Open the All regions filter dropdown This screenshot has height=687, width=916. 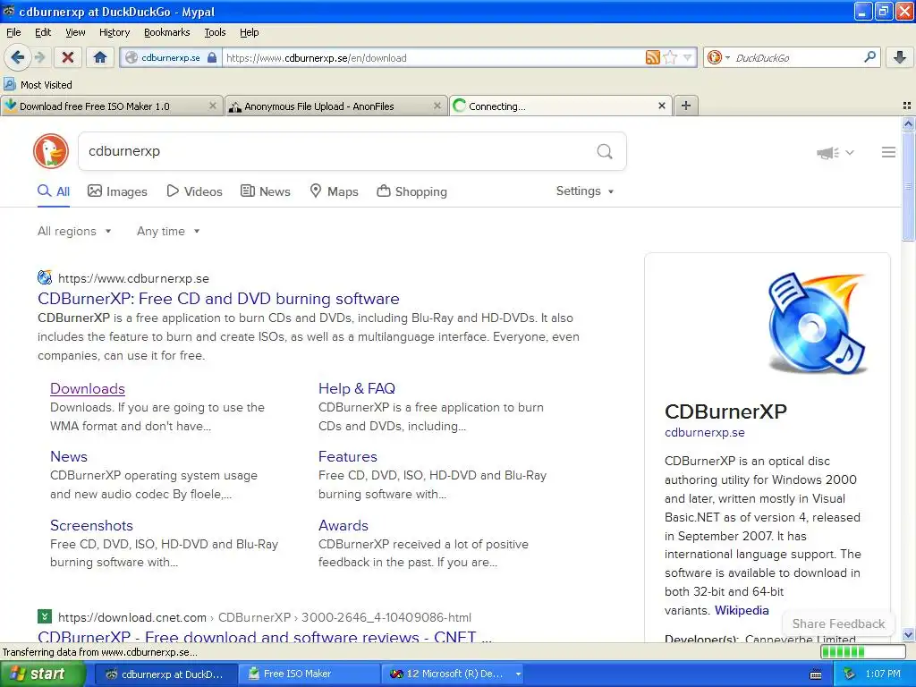(74, 231)
